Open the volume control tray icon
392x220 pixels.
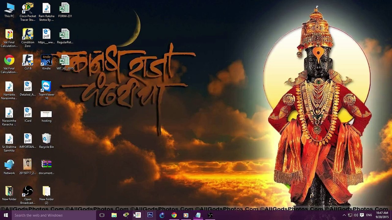[x=356, y=215]
